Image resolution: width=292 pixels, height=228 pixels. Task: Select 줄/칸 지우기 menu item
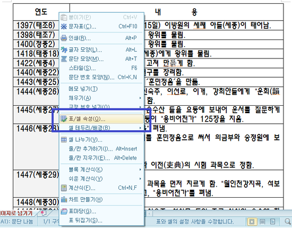click(101, 158)
